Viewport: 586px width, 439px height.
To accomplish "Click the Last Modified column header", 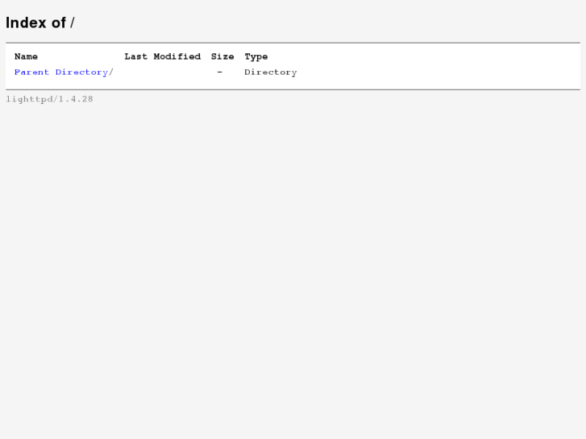I will pyautogui.click(x=163, y=56).
